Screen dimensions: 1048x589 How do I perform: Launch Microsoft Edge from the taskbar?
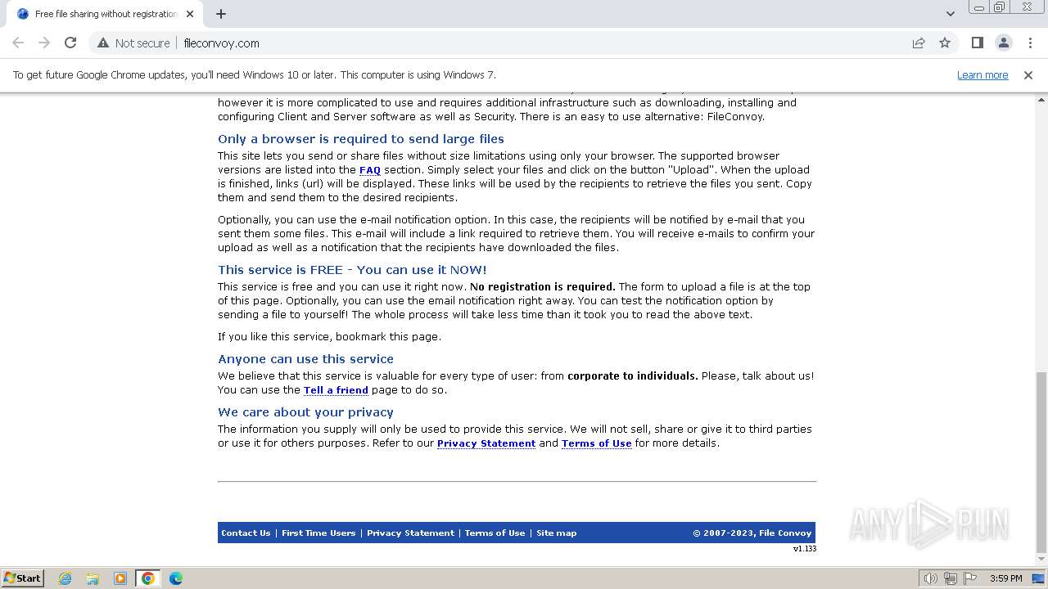click(176, 578)
